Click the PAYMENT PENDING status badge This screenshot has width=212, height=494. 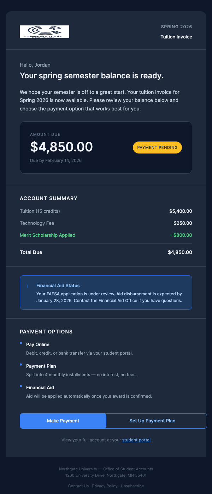click(157, 147)
